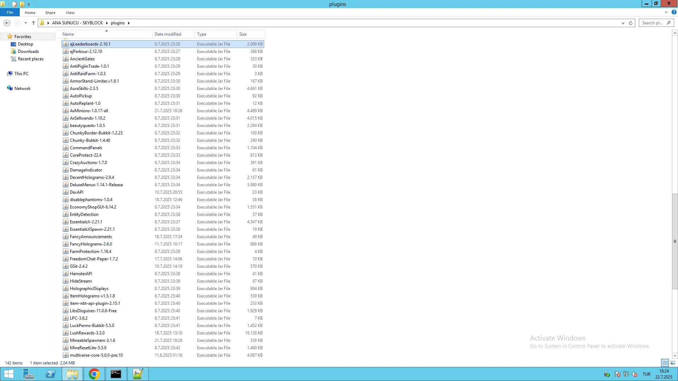The image size is (678, 381).
Task: Select Network in navigation pane
Action: (22, 89)
